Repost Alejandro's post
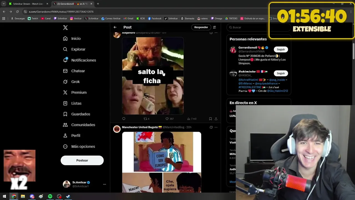The height and width of the screenshot is (200, 355). [x=146, y=119]
